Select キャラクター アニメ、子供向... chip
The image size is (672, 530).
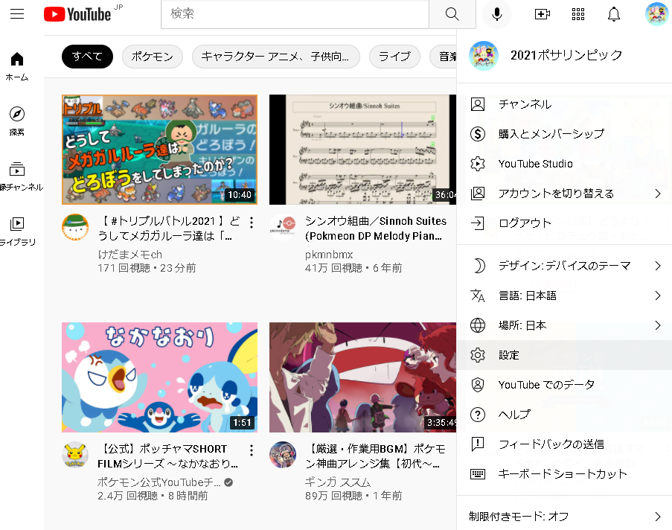coord(275,57)
